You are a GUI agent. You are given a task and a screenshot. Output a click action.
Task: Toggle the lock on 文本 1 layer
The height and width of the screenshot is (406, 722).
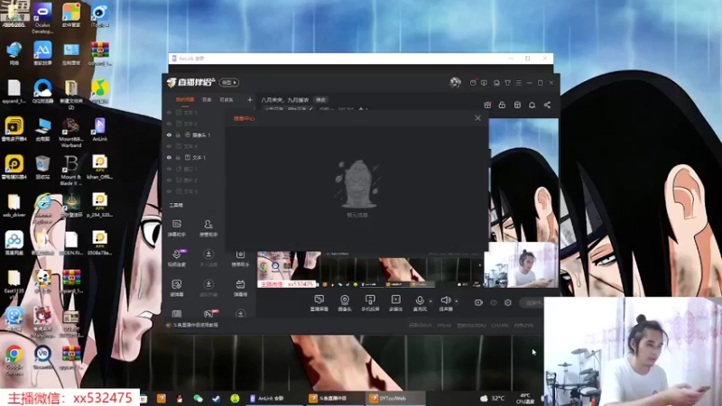(x=178, y=157)
